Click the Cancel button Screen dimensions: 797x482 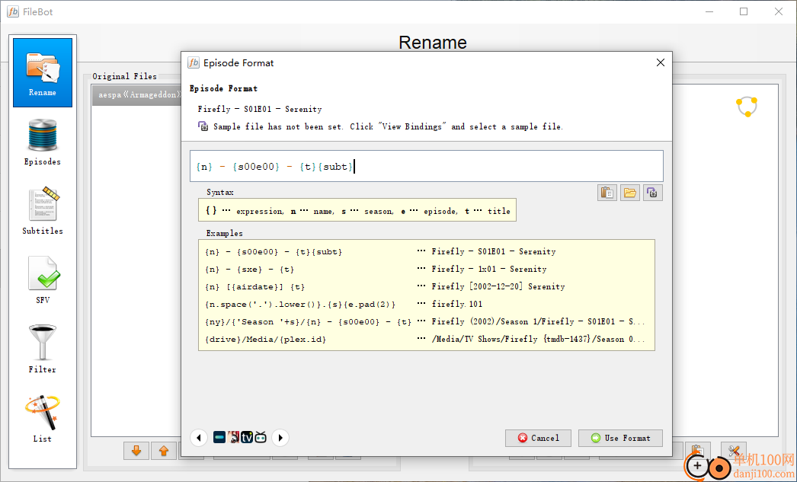[538, 438]
